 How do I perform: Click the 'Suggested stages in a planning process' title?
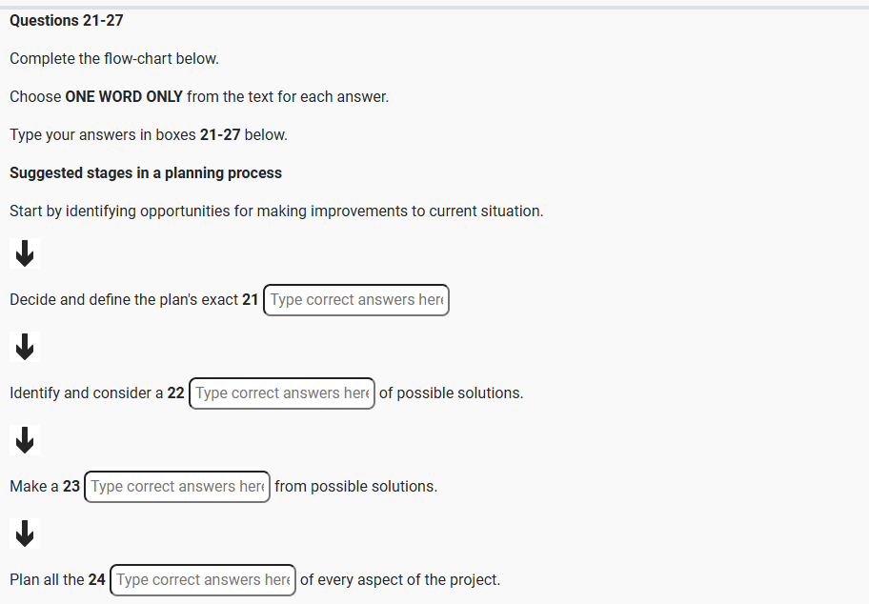click(146, 173)
